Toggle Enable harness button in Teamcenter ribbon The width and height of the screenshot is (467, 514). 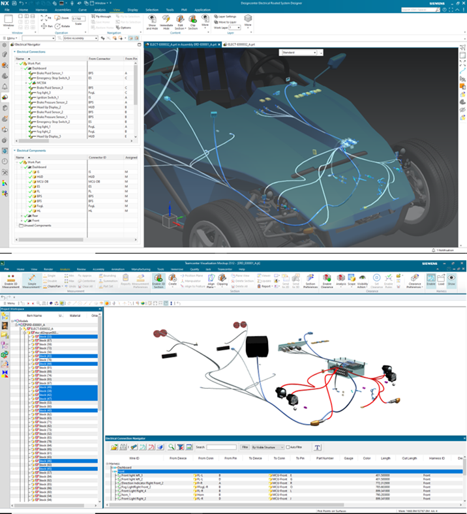point(431,280)
